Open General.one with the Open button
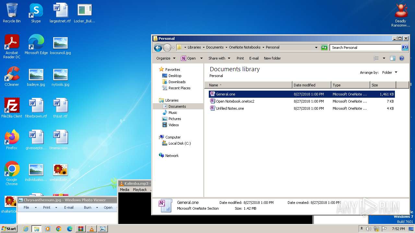Image resolution: width=415 pixels, height=233 pixels. pos(188,58)
